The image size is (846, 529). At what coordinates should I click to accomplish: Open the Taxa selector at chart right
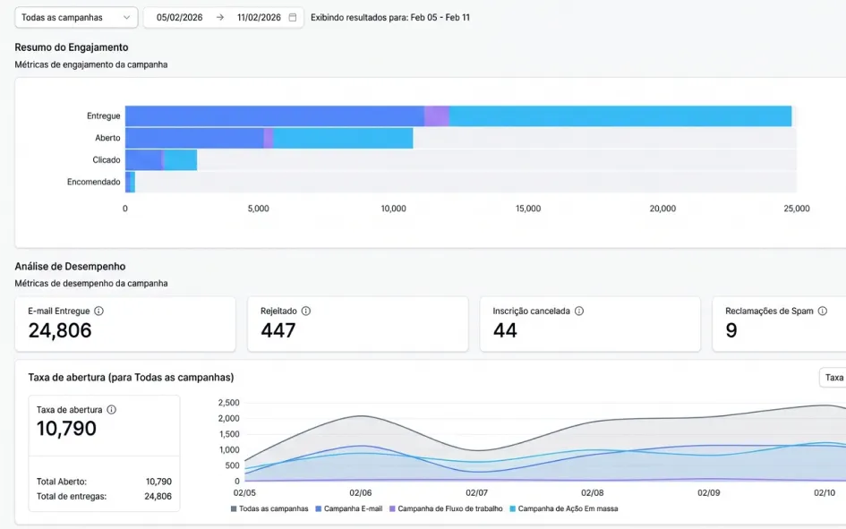[x=833, y=378]
